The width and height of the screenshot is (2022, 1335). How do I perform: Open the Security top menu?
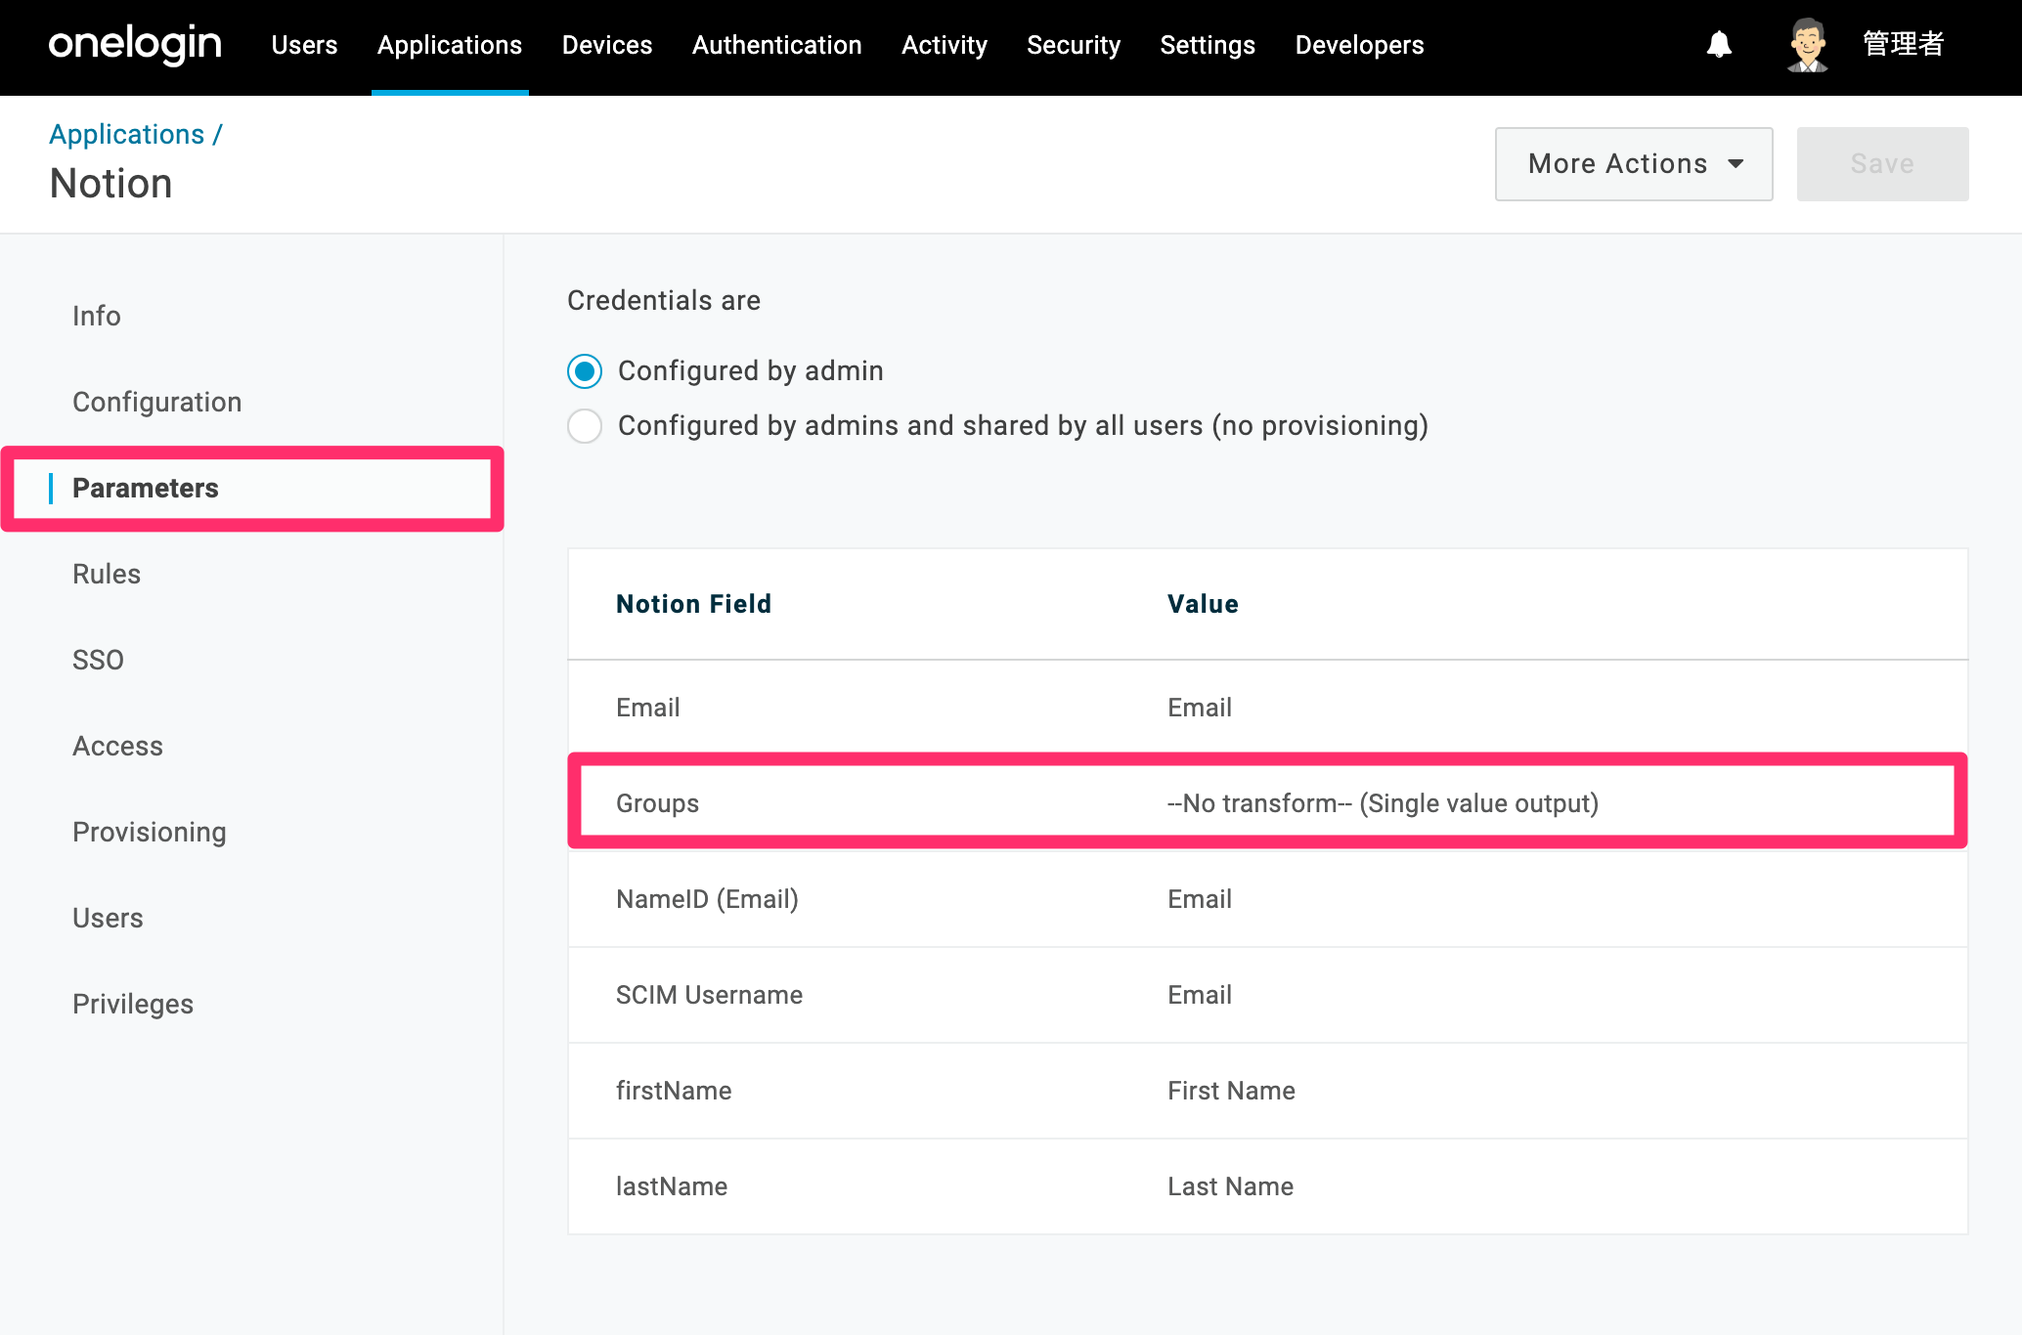click(1074, 45)
